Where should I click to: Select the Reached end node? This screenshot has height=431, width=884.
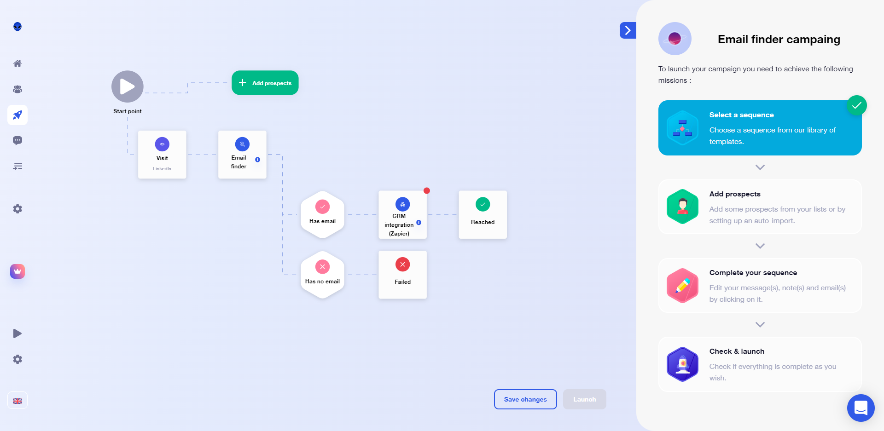coord(483,215)
